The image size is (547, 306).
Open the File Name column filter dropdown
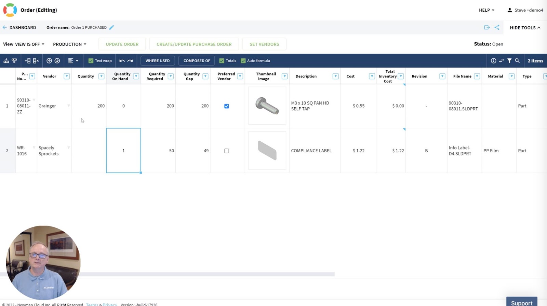477,76
